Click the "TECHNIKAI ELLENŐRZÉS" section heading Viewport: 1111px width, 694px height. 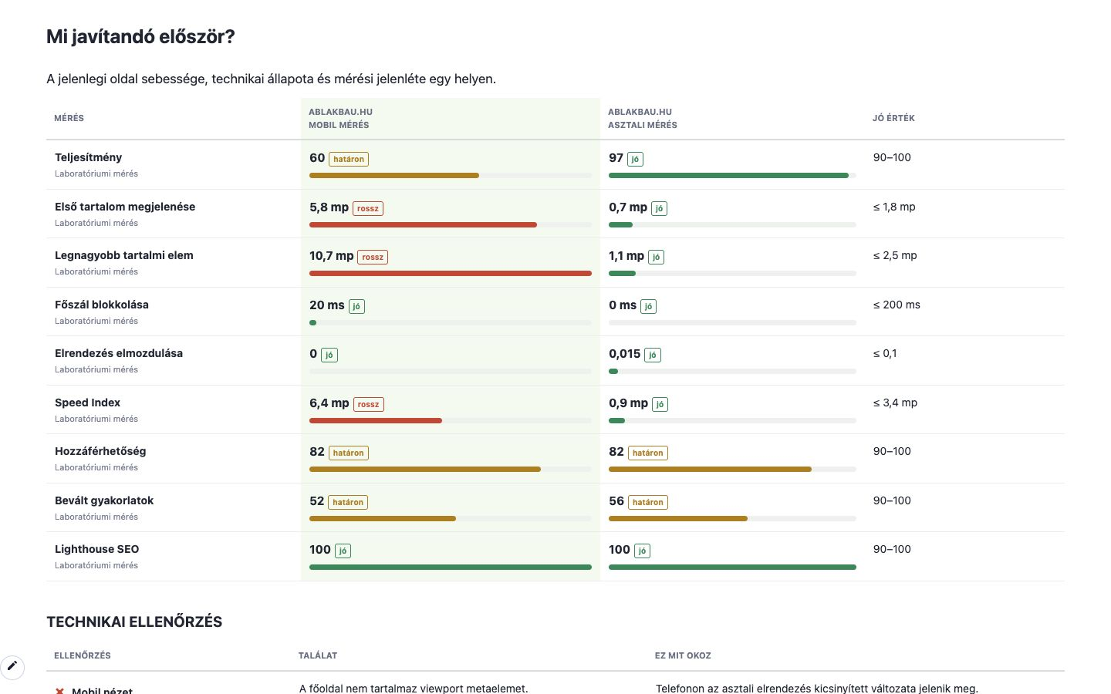coord(134,622)
